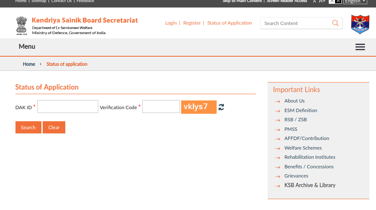Refresh the captcha verification code
The image size is (376, 210).
click(221, 107)
